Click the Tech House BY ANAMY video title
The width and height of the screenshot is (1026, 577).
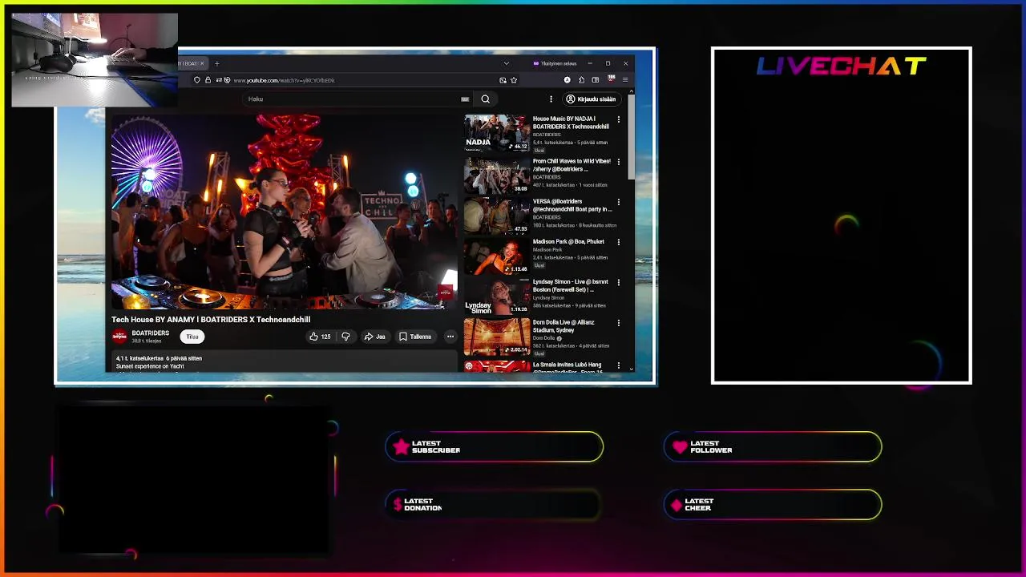211,320
